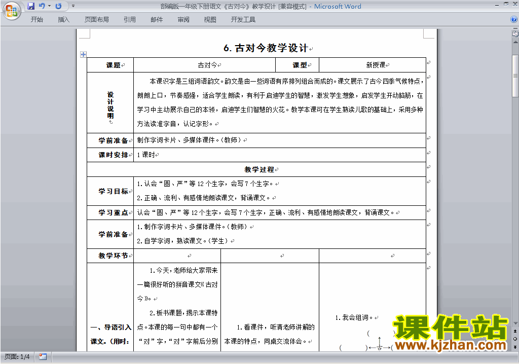Click the 课时安排 label cell

coord(110,155)
